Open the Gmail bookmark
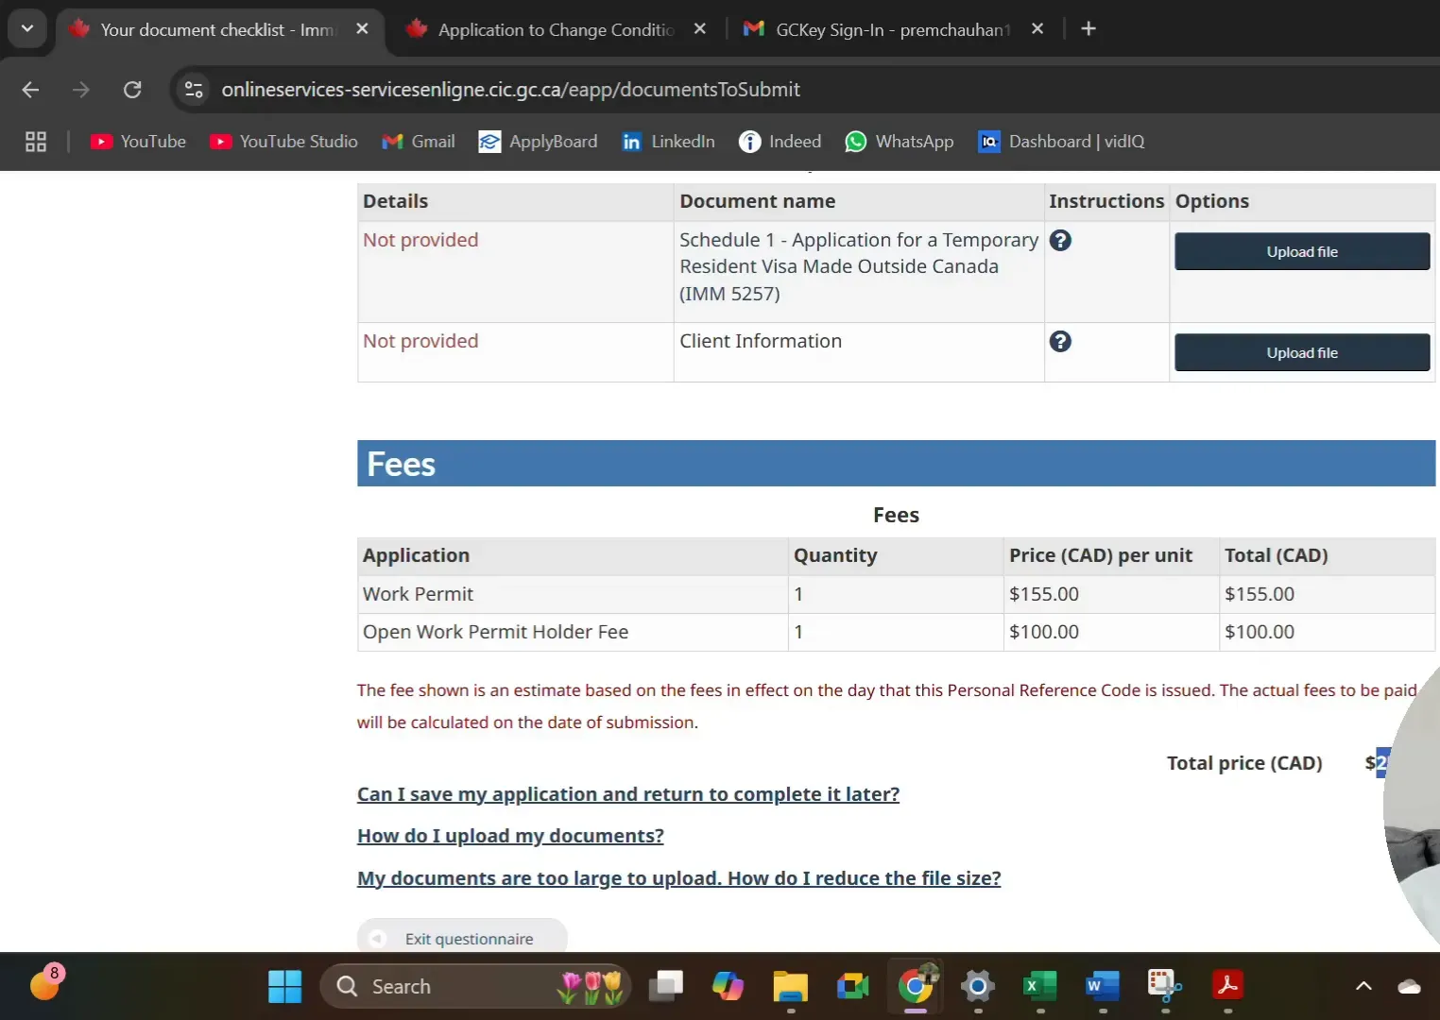 (418, 142)
